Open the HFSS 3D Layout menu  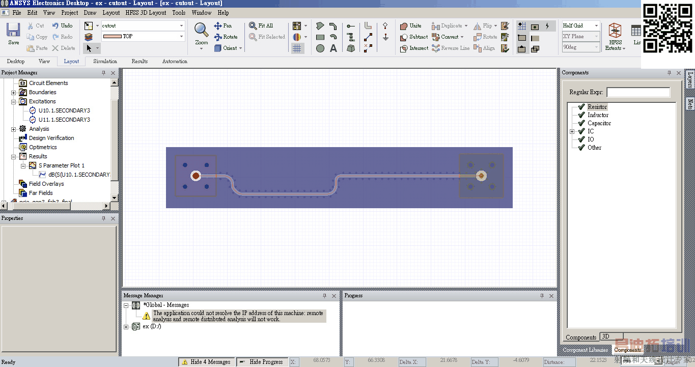tap(146, 13)
